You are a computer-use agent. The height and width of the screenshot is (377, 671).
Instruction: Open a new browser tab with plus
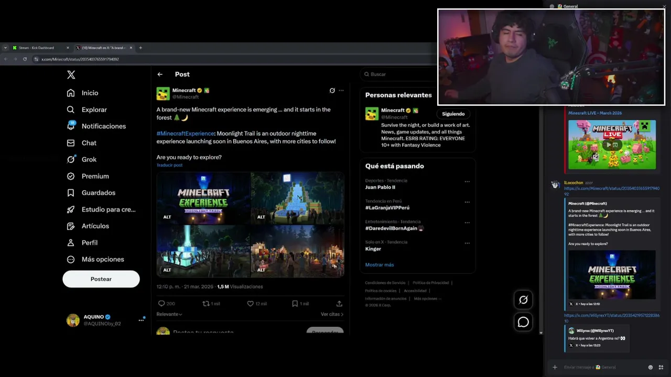point(140,48)
